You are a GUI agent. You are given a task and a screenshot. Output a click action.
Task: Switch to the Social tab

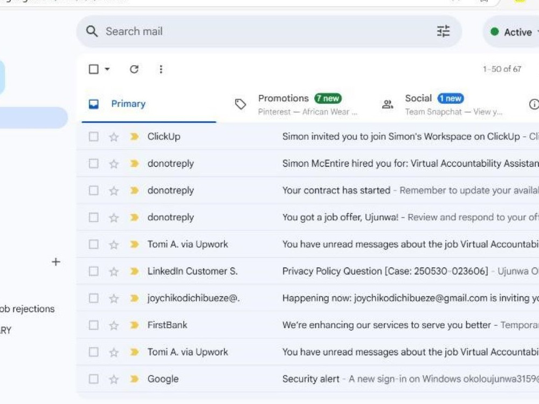click(444, 105)
